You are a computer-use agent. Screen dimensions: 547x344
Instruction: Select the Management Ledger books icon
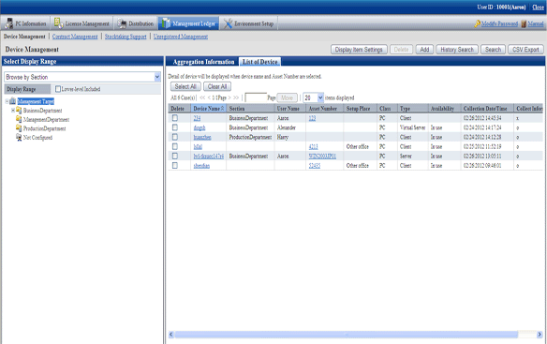tap(166, 23)
